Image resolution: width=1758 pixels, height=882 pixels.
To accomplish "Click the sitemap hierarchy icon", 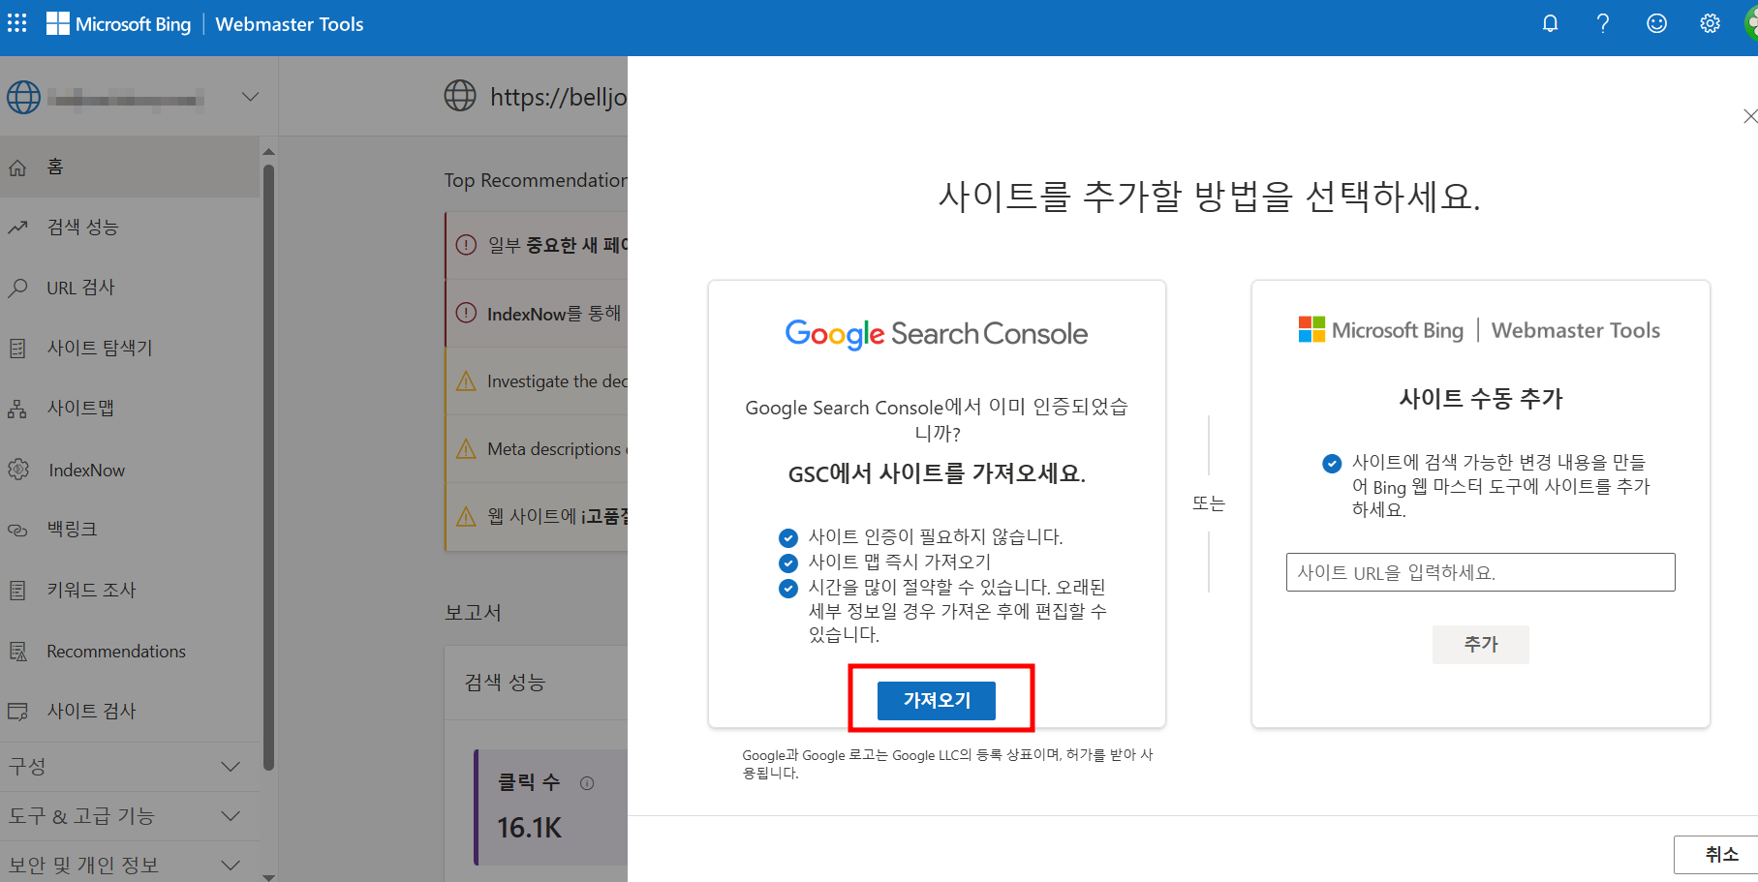I will (17, 409).
